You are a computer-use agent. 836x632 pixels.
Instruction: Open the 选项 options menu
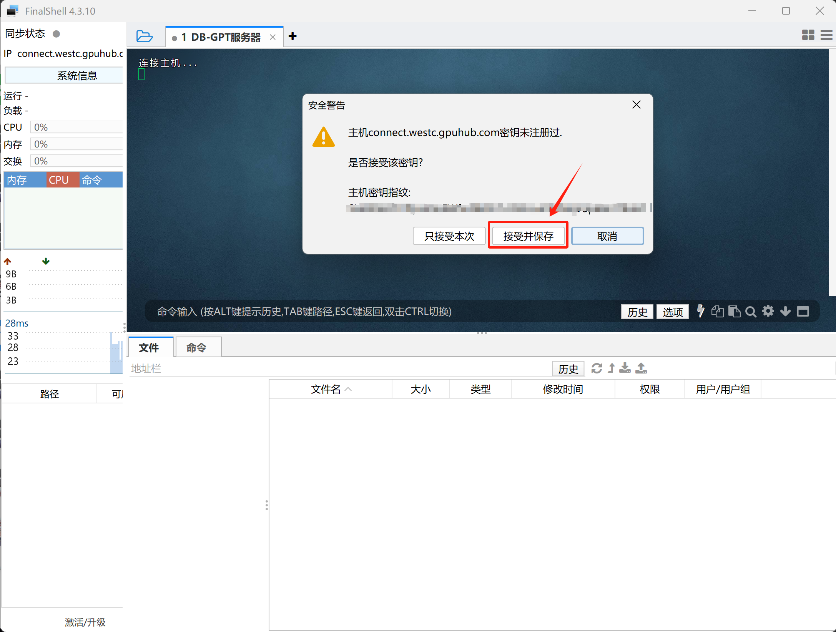click(x=672, y=312)
